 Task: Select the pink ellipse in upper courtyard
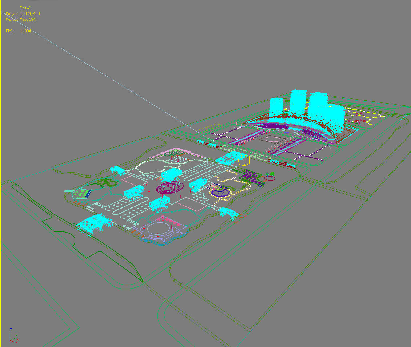click(272, 139)
